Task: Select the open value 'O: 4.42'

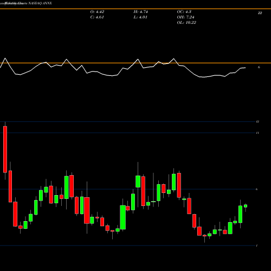Action: click(97, 12)
